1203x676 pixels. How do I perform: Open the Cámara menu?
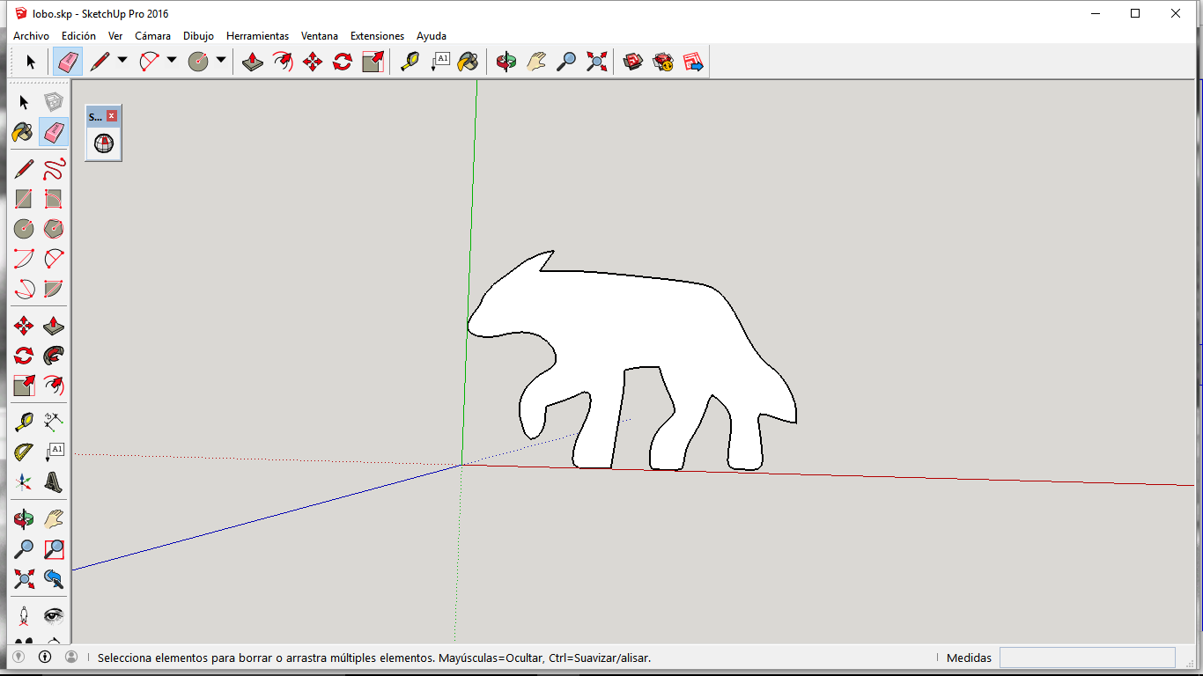click(152, 36)
